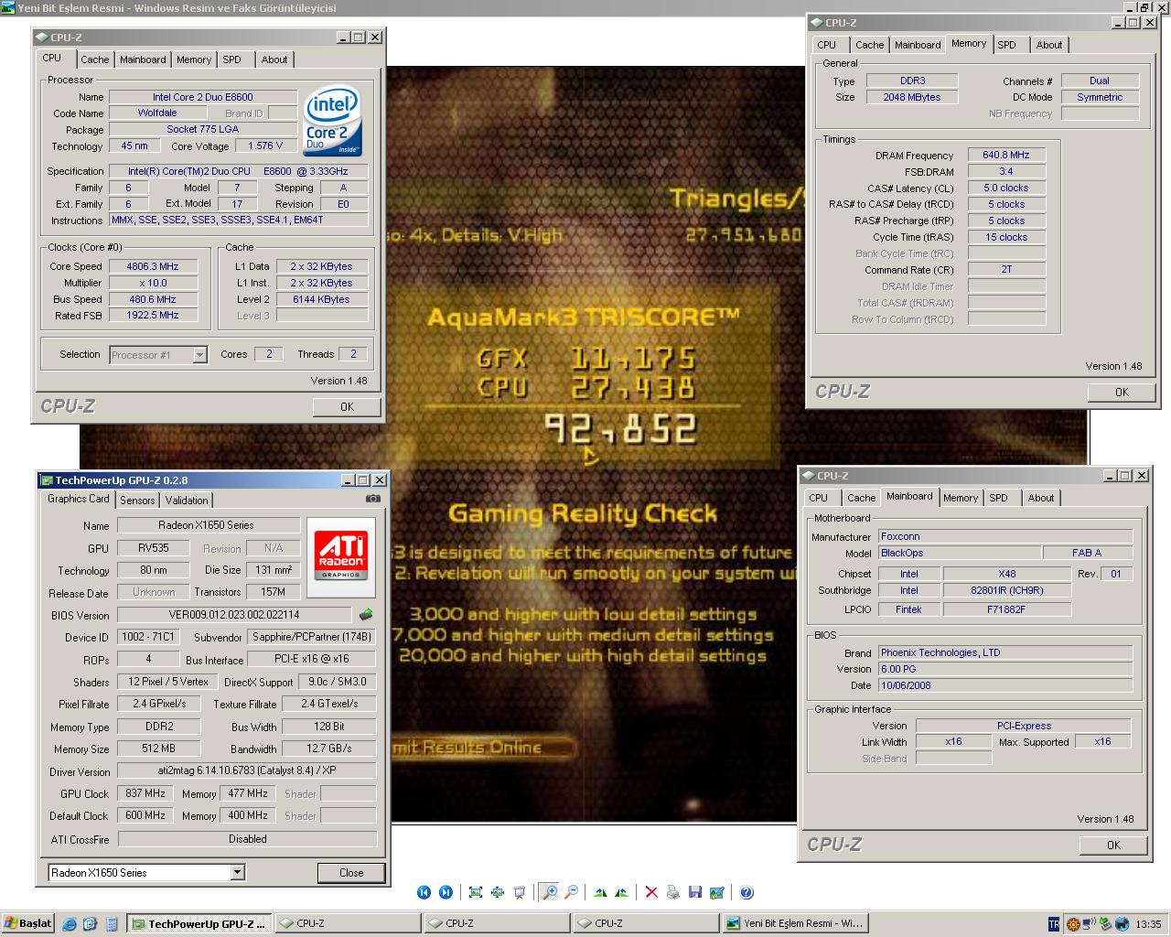
Task: Click the Rated FSB value 1922.5 MHz
Action: tap(153, 315)
